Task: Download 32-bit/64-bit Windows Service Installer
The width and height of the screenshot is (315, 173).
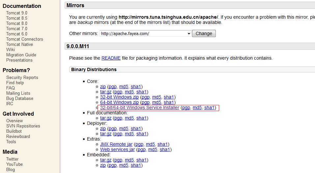Action: coord(140,108)
